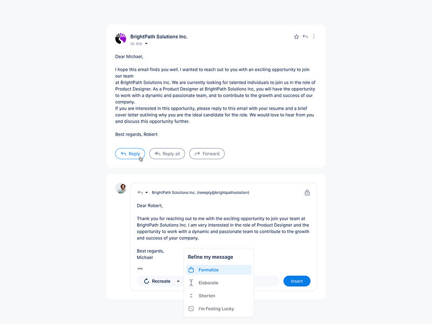432x324 pixels.
Task: Select Formalize from the refine menu
Action: [210, 269]
